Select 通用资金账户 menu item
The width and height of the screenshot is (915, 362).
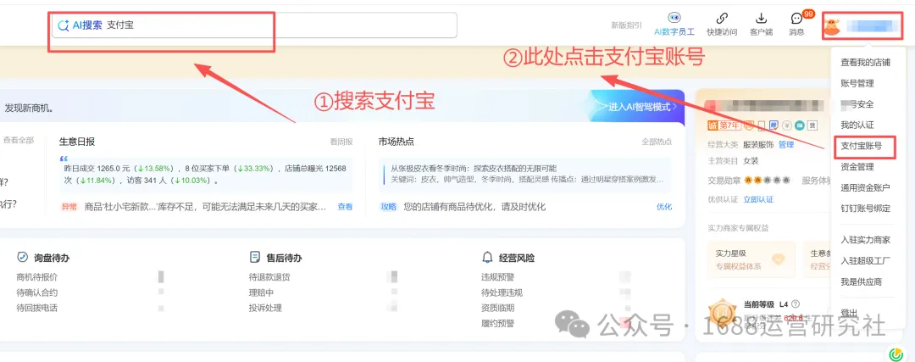[865, 187]
